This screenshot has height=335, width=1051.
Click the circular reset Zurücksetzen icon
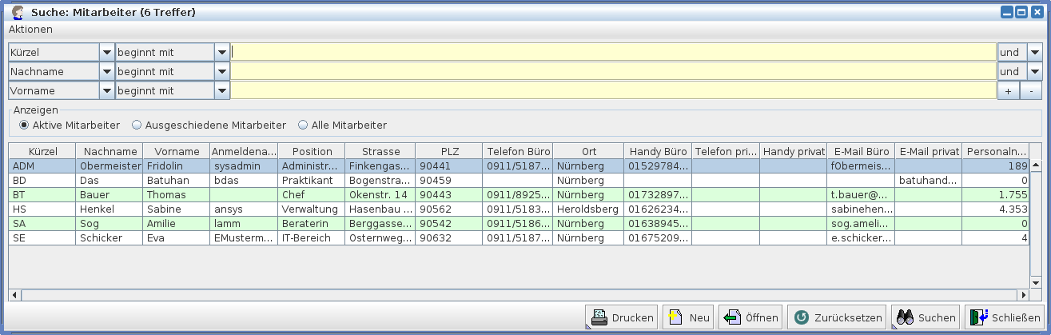801,317
